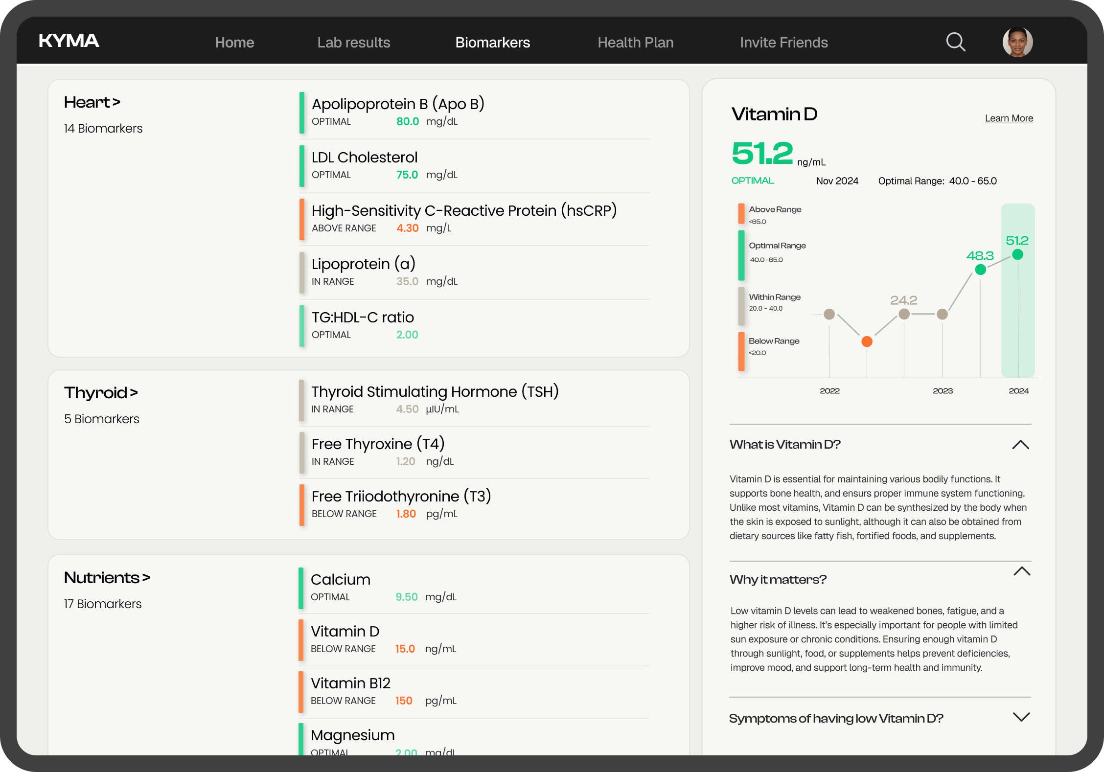
Task: Click the search magnifier icon
Action: pos(955,42)
